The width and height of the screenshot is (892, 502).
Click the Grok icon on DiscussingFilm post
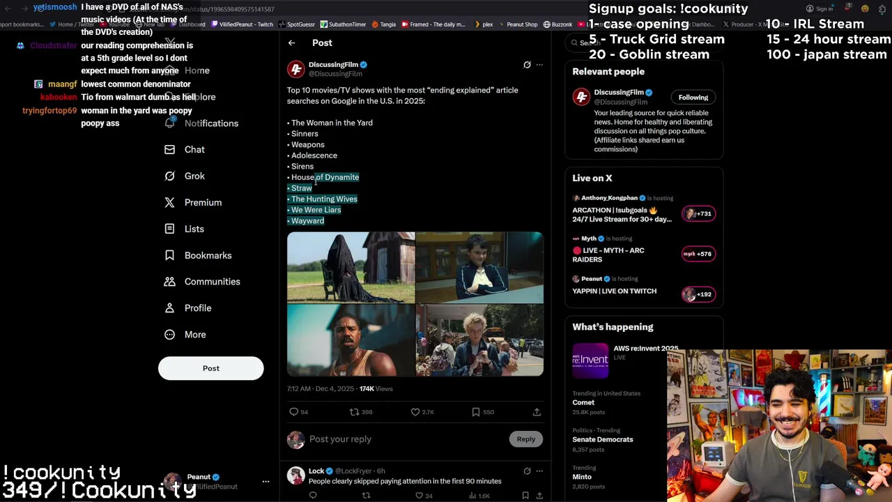point(527,65)
